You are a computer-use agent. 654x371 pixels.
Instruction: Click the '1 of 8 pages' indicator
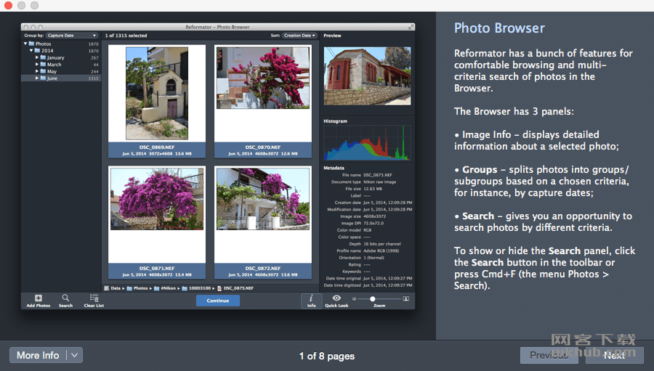[327, 356]
